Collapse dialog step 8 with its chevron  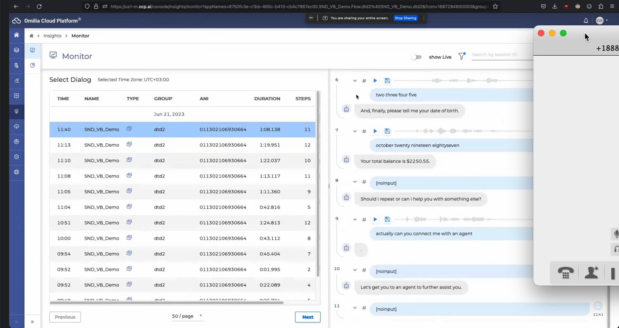tap(355, 181)
